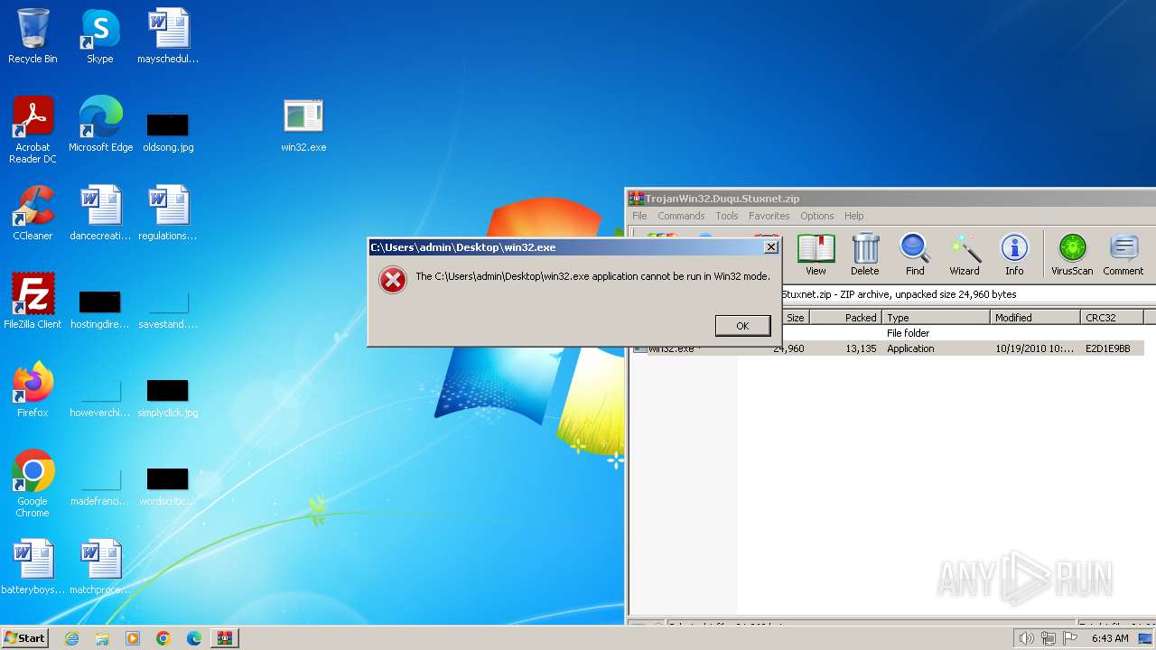Image resolution: width=1156 pixels, height=650 pixels.
Task: Select the Skype desktop shortcut
Action: pos(100,36)
